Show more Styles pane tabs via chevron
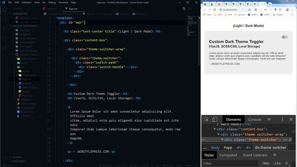Screen dimensions: 297x167 pos(275,155)
